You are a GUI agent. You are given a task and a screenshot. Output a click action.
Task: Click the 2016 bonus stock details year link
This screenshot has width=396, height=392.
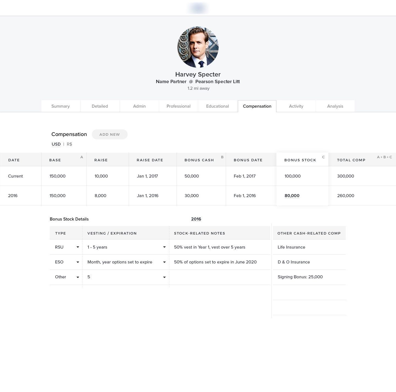pyautogui.click(x=196, y=219)
